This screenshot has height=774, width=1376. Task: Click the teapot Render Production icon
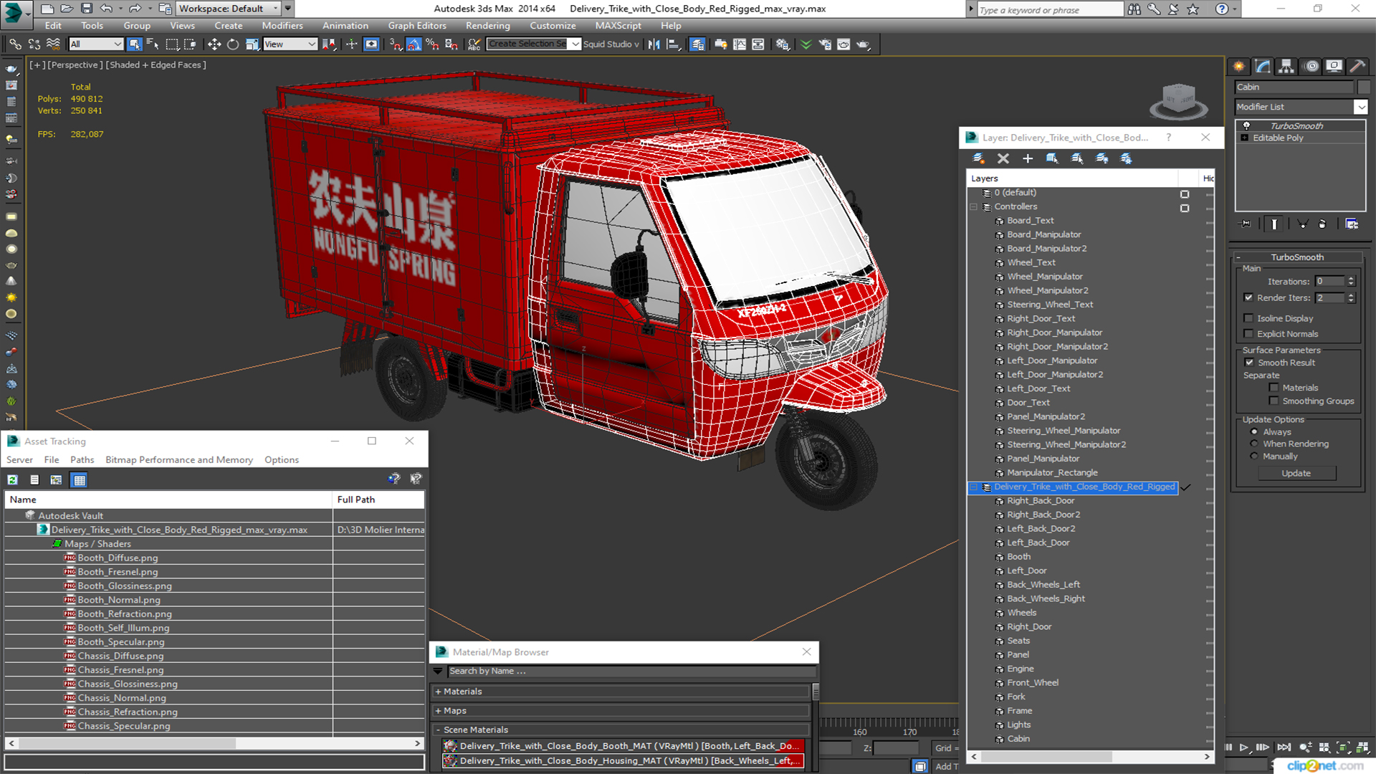point(864,44)
